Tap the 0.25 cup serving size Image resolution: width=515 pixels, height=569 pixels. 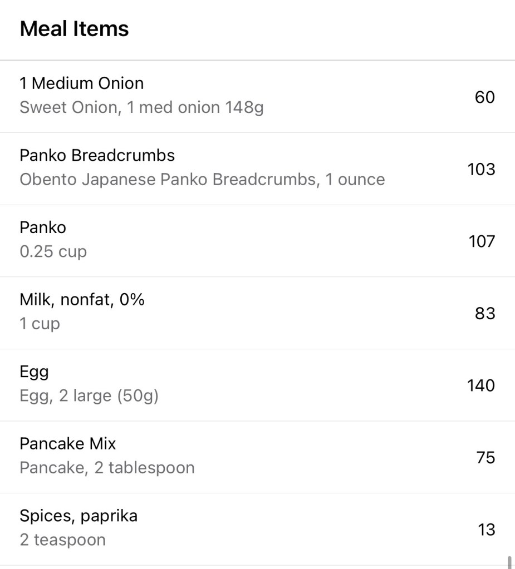pos(53,251)
